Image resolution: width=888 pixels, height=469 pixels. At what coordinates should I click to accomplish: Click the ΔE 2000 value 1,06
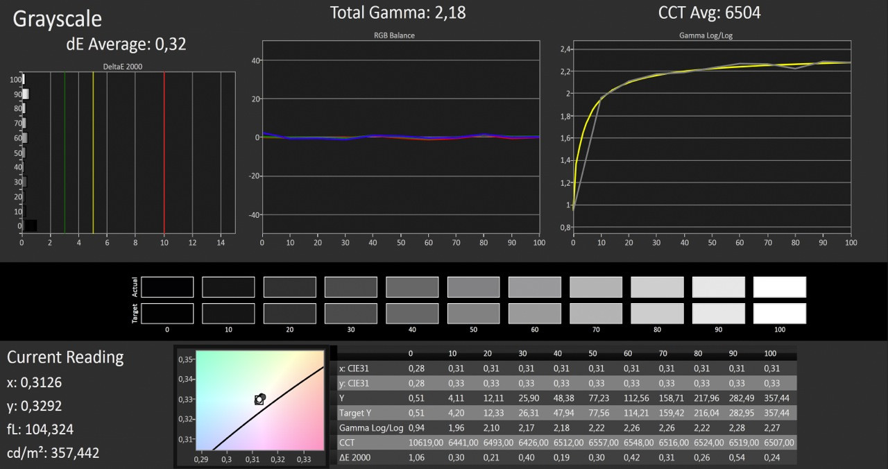(416, 457)
